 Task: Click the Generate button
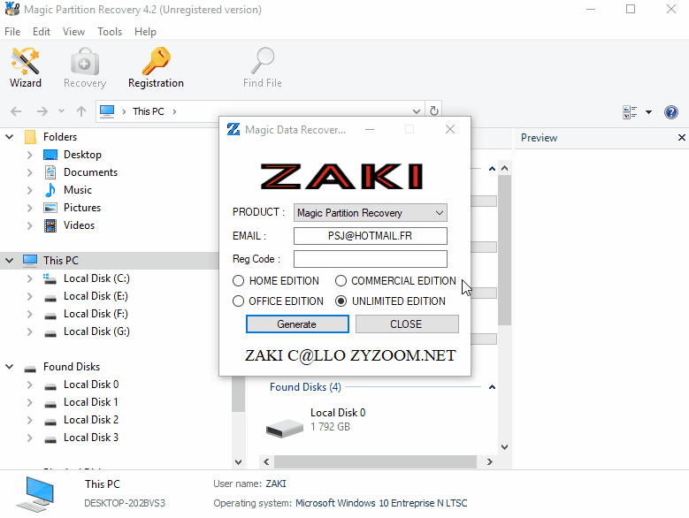click(297, 324)
